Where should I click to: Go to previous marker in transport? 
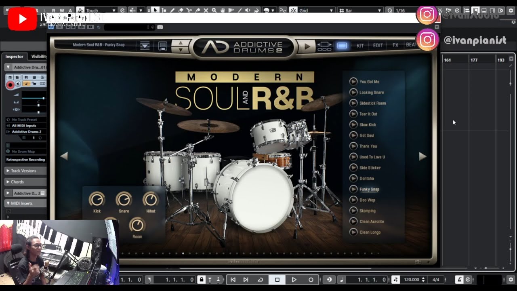coord(233,280)
